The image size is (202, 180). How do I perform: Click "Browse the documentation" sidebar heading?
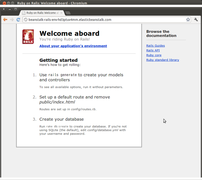click(161, 34)
